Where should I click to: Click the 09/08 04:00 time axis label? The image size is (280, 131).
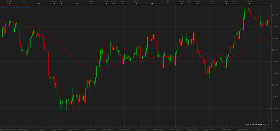pyautogui.click(x=108, y=129)
